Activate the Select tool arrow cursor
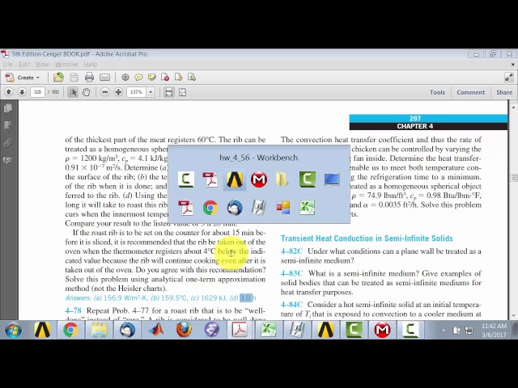This screenshot has height=388, width=518. [73, 92]
